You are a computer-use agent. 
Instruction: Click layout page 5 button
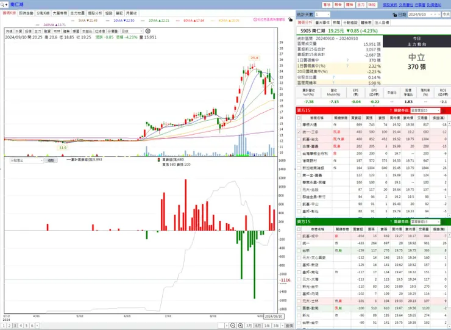click(x=26, y=326)
